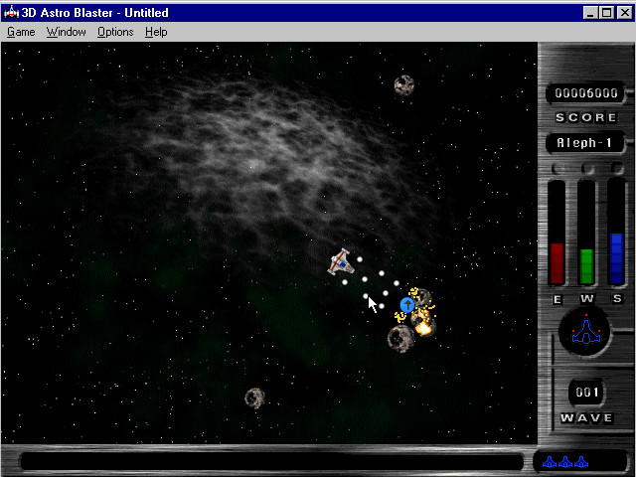Screen dimensions: 636x477
Task: Open the Window menu
Action: pyautogui.click(x=67, y=32)
